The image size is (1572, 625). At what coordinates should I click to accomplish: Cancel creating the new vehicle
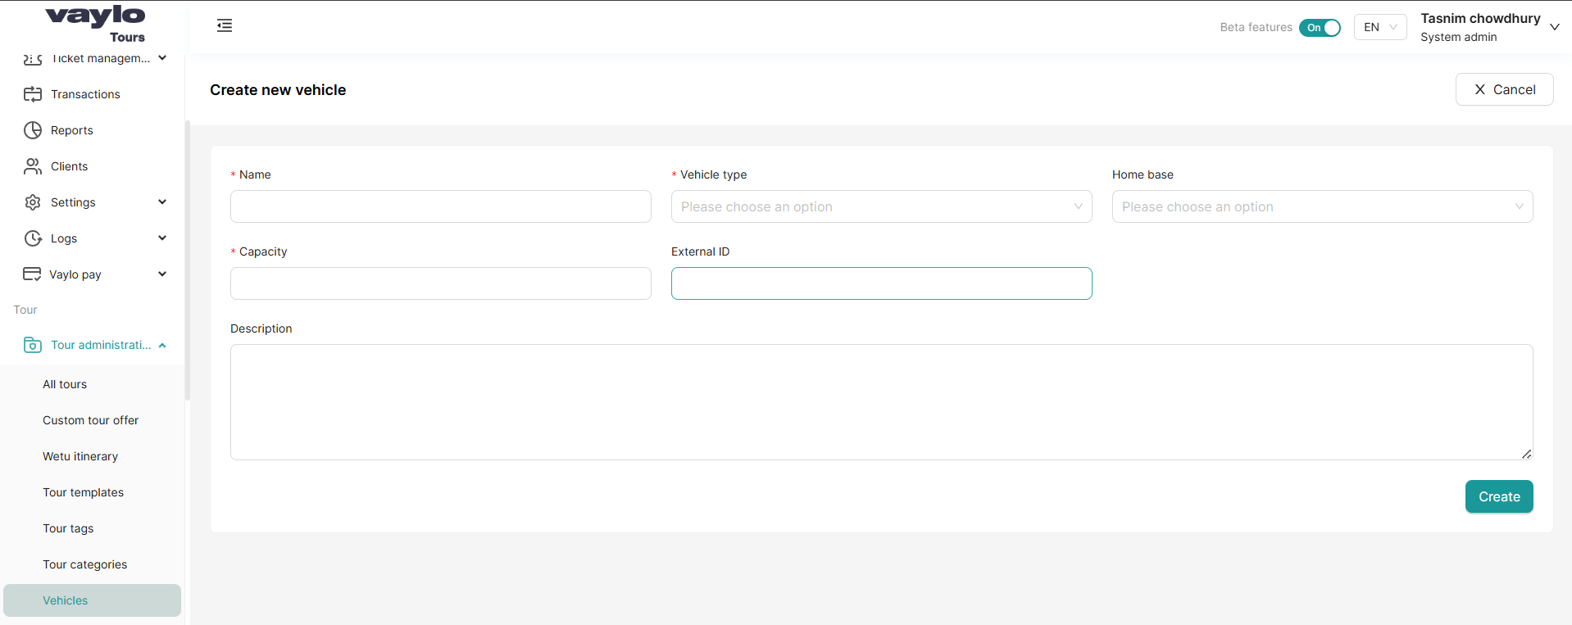[1504, 90]
